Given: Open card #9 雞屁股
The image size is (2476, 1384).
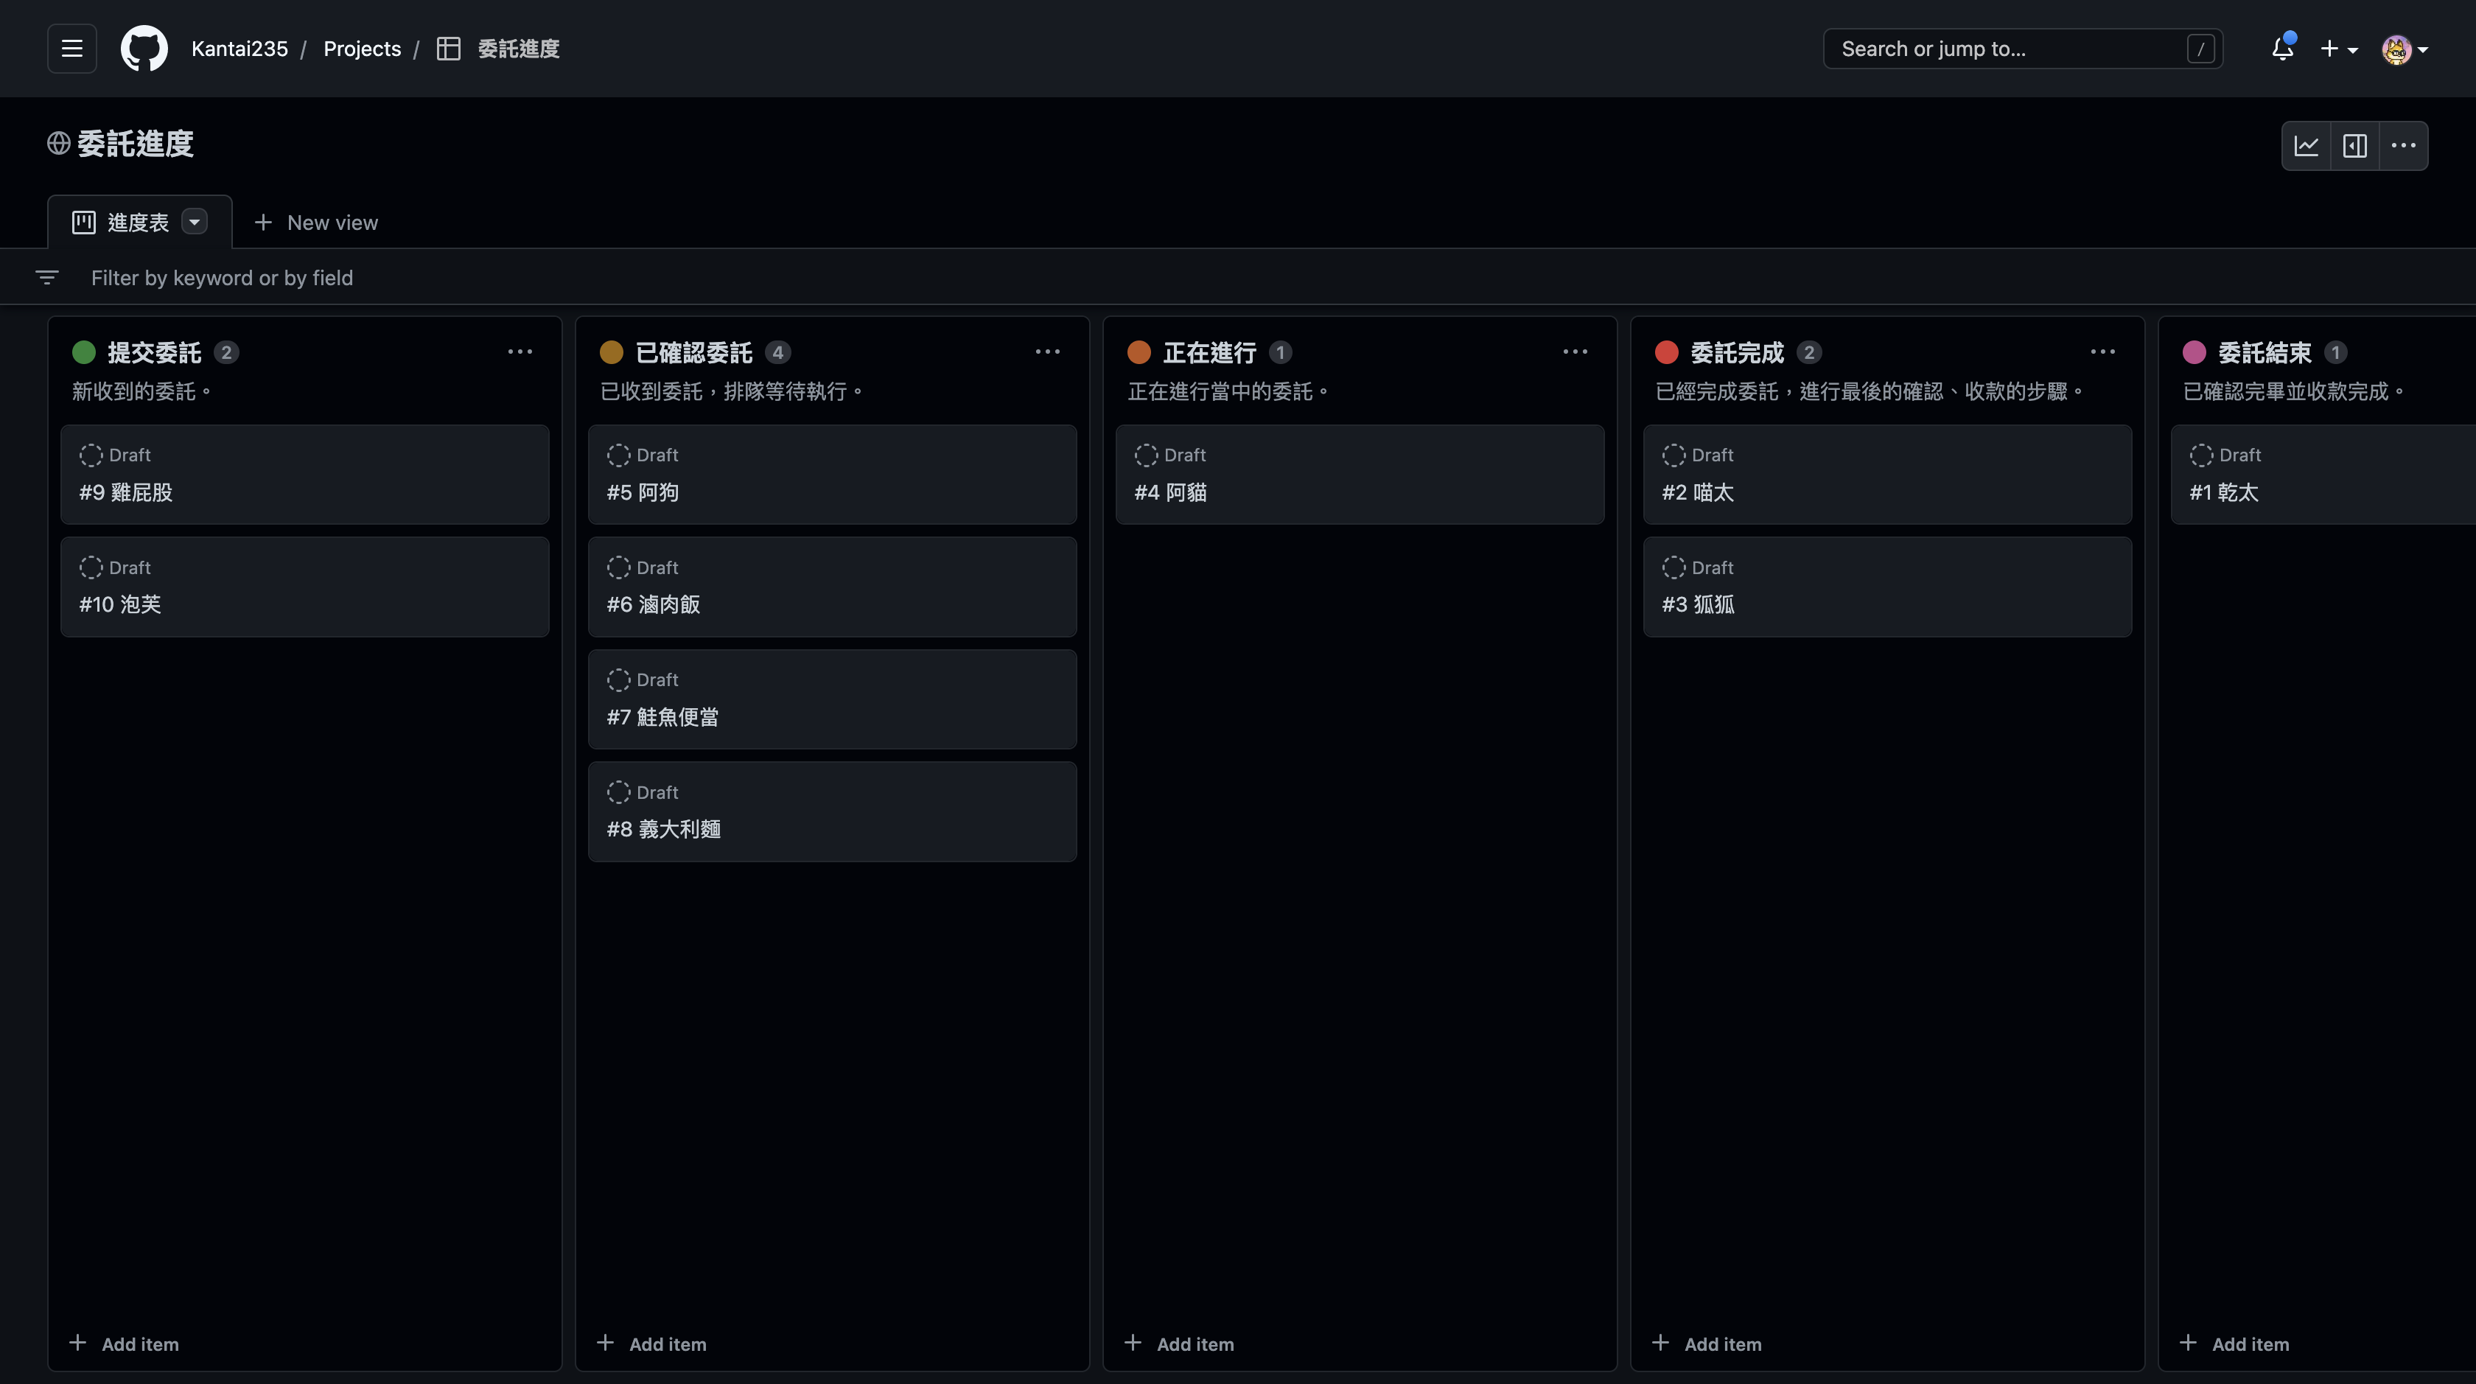Looking at the screenshot, I should pos(304,475).
